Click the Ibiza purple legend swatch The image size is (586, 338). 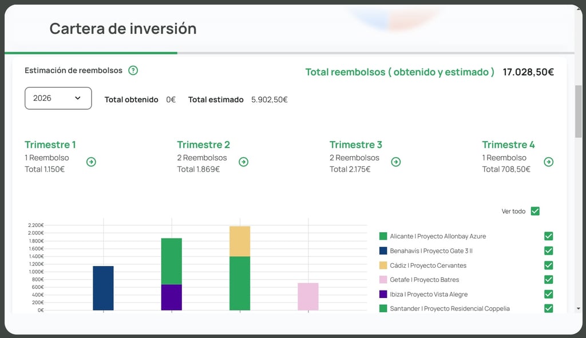tap(383, 294)
